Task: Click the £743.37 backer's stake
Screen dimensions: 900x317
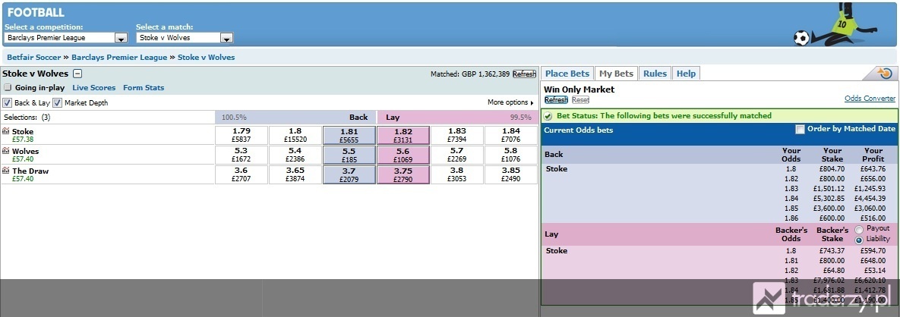Action: click(831, 250)
